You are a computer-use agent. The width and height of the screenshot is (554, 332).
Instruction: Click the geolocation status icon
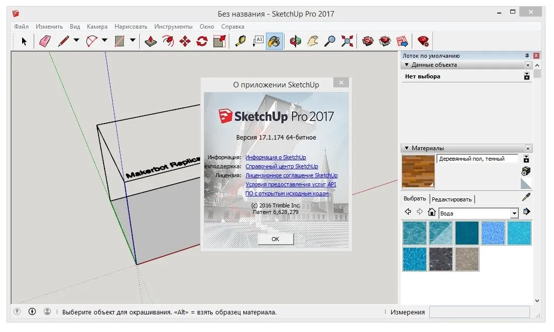tap(17, 311)
